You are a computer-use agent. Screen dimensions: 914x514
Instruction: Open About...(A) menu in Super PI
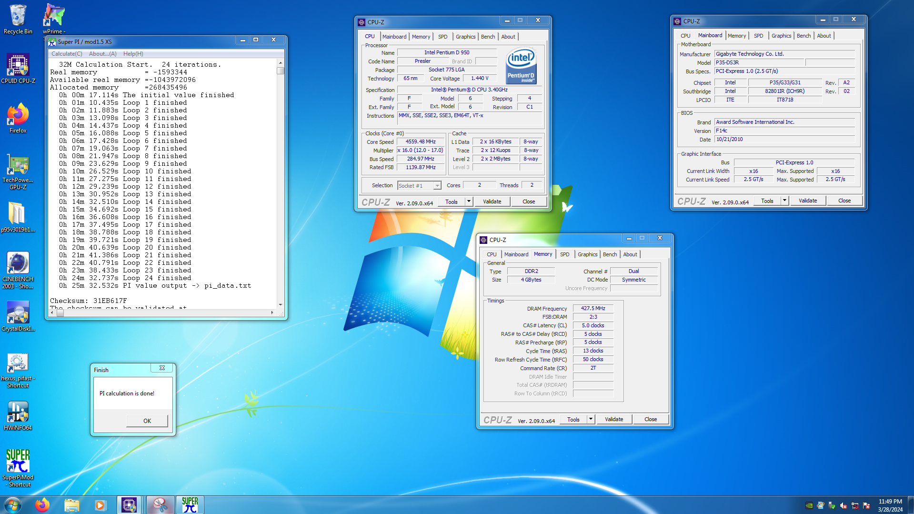[x=103, y=54]
